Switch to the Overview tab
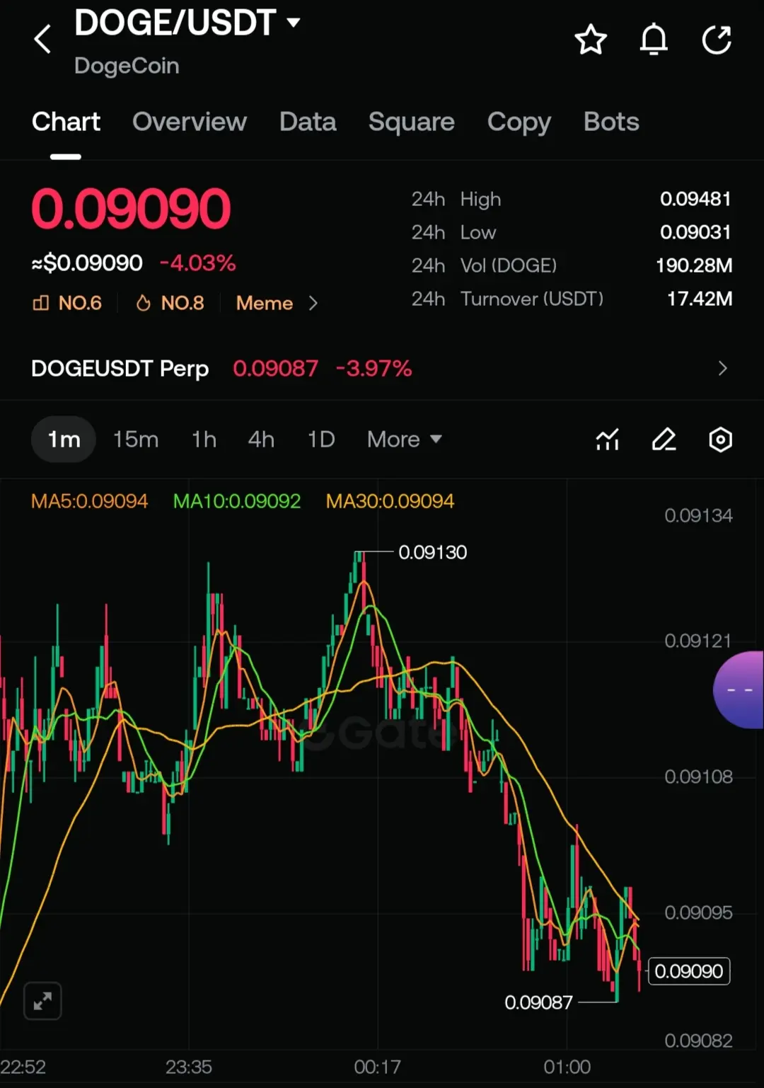The image size is (764, 1088). coord(190,122)
